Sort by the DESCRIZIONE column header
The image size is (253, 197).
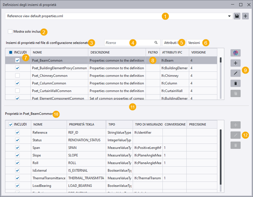(x=117, y=52)
